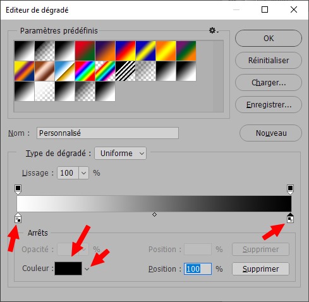
Task: Select the fully transparent checkerboard preset
Action: point(146,71)
